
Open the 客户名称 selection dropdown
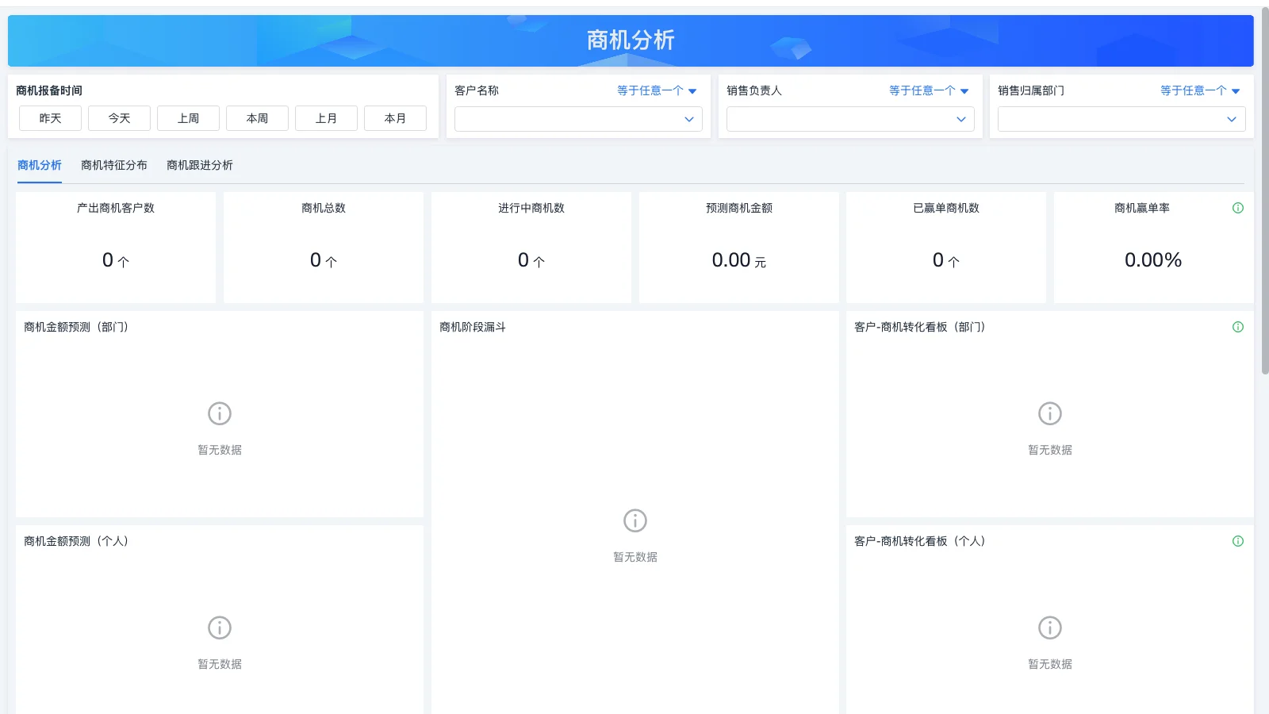pyautogui.click(x=577, y=119)
